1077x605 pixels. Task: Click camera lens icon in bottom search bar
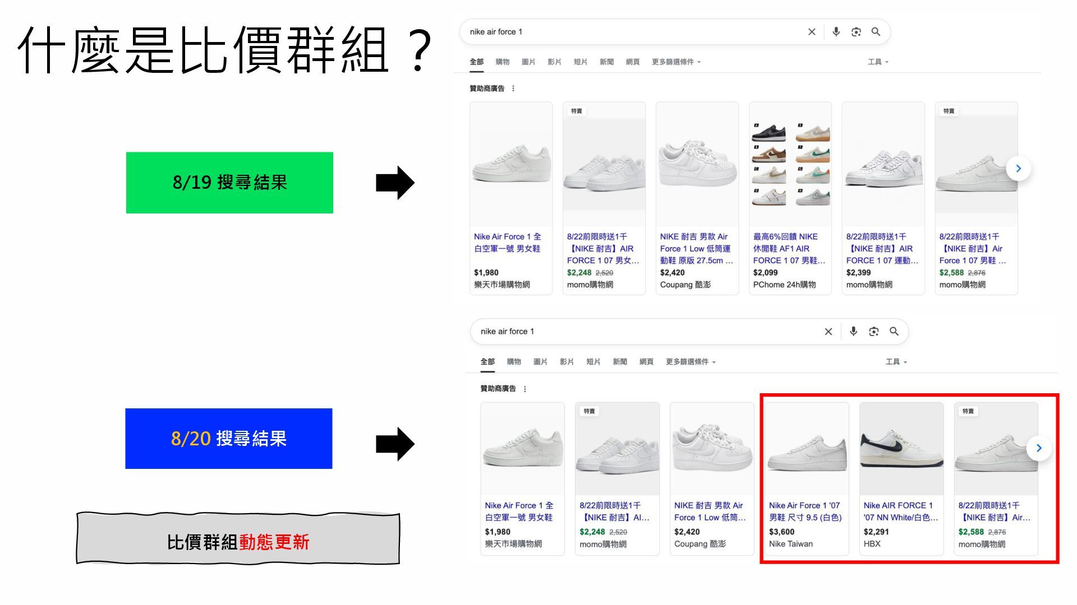873,332
